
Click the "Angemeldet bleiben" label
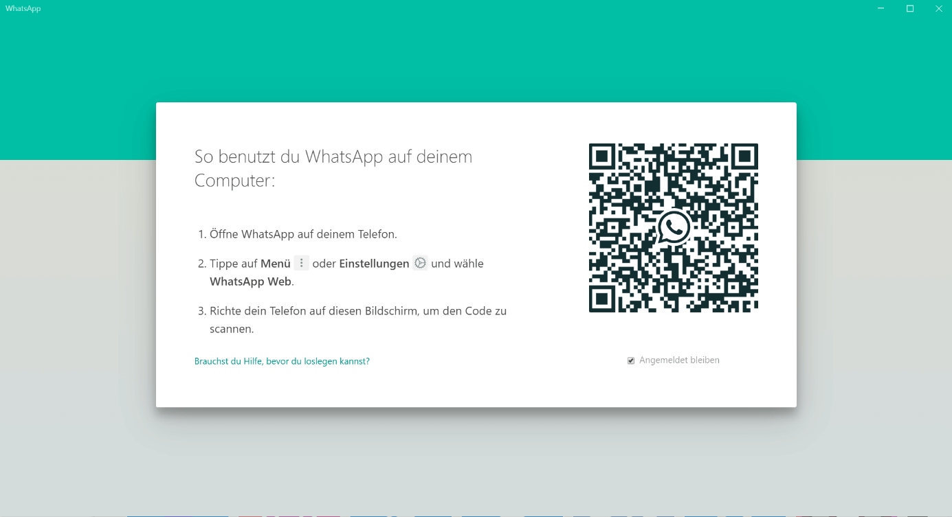pyautogui.click(x=679, y=360)
